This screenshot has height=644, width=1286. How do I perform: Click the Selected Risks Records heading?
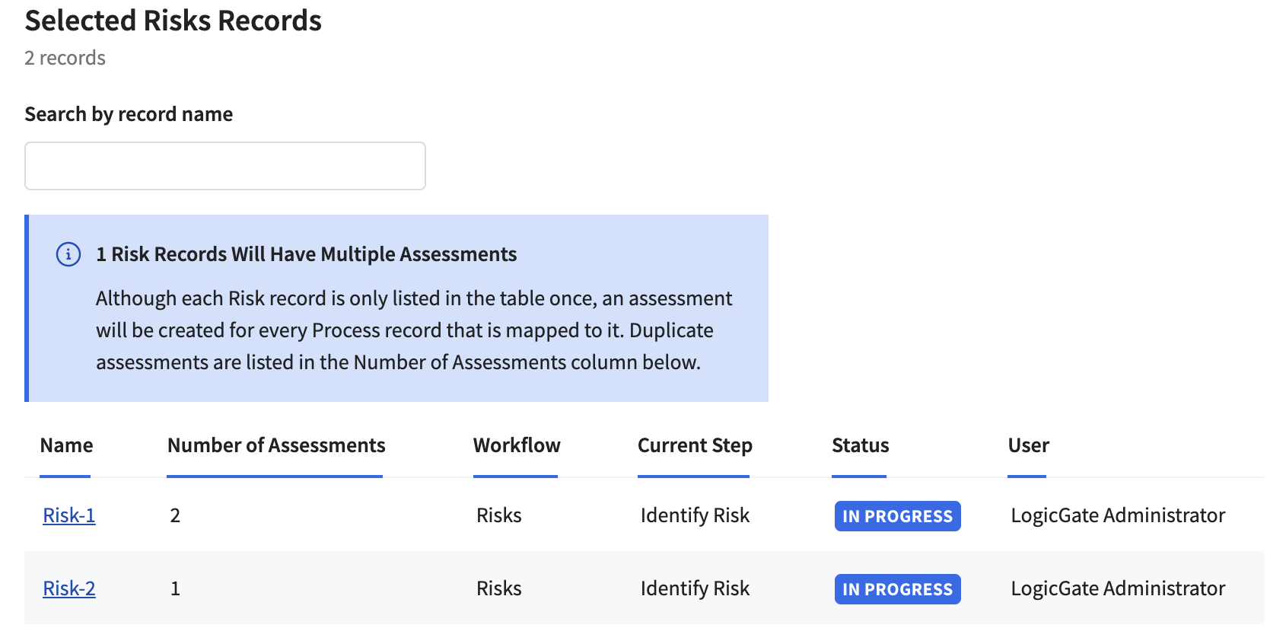pyautogui.click(x=173, y=21)
